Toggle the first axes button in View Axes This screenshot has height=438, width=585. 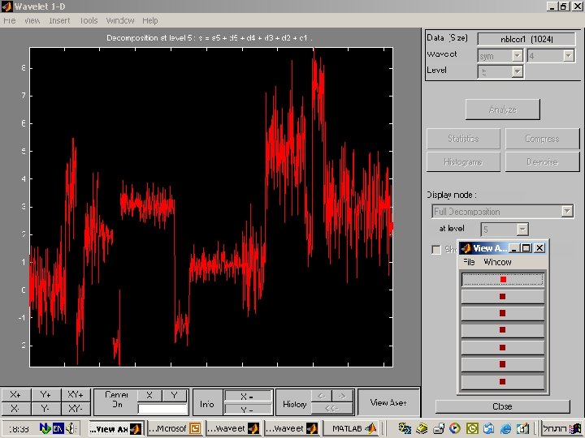502,279
